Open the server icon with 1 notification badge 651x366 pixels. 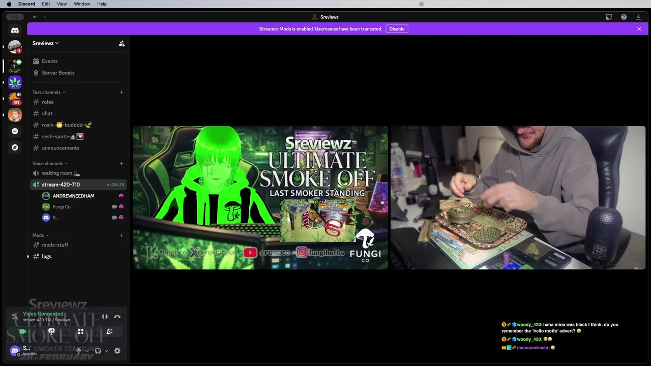point(15,47)
